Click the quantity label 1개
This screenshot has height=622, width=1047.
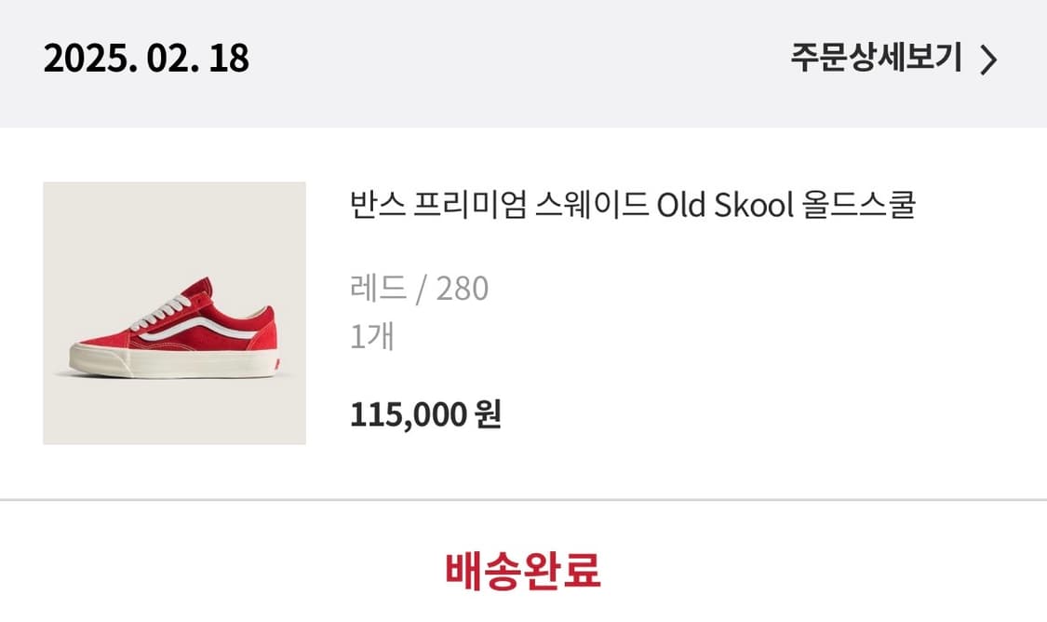[x=369, y=338]
